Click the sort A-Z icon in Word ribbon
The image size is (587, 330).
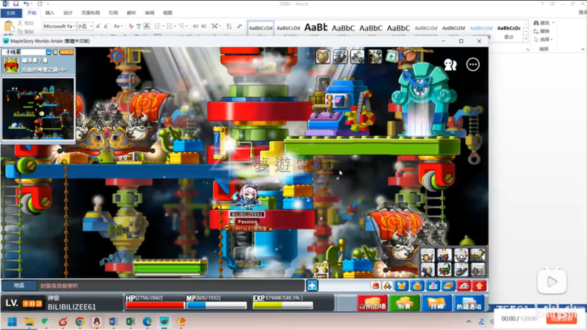(229, 26)
